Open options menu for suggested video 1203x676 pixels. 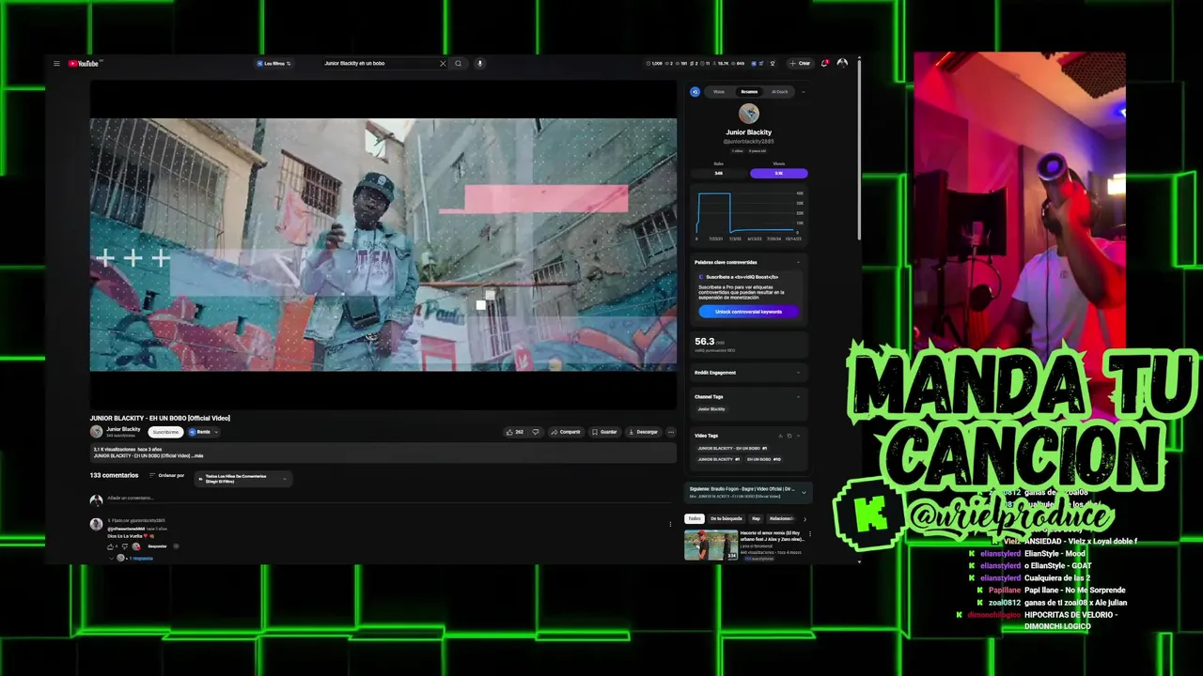click(x=810, y=534)
